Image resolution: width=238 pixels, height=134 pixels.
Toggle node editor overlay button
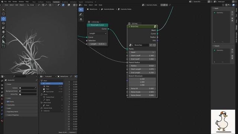[x=234, y=5]
